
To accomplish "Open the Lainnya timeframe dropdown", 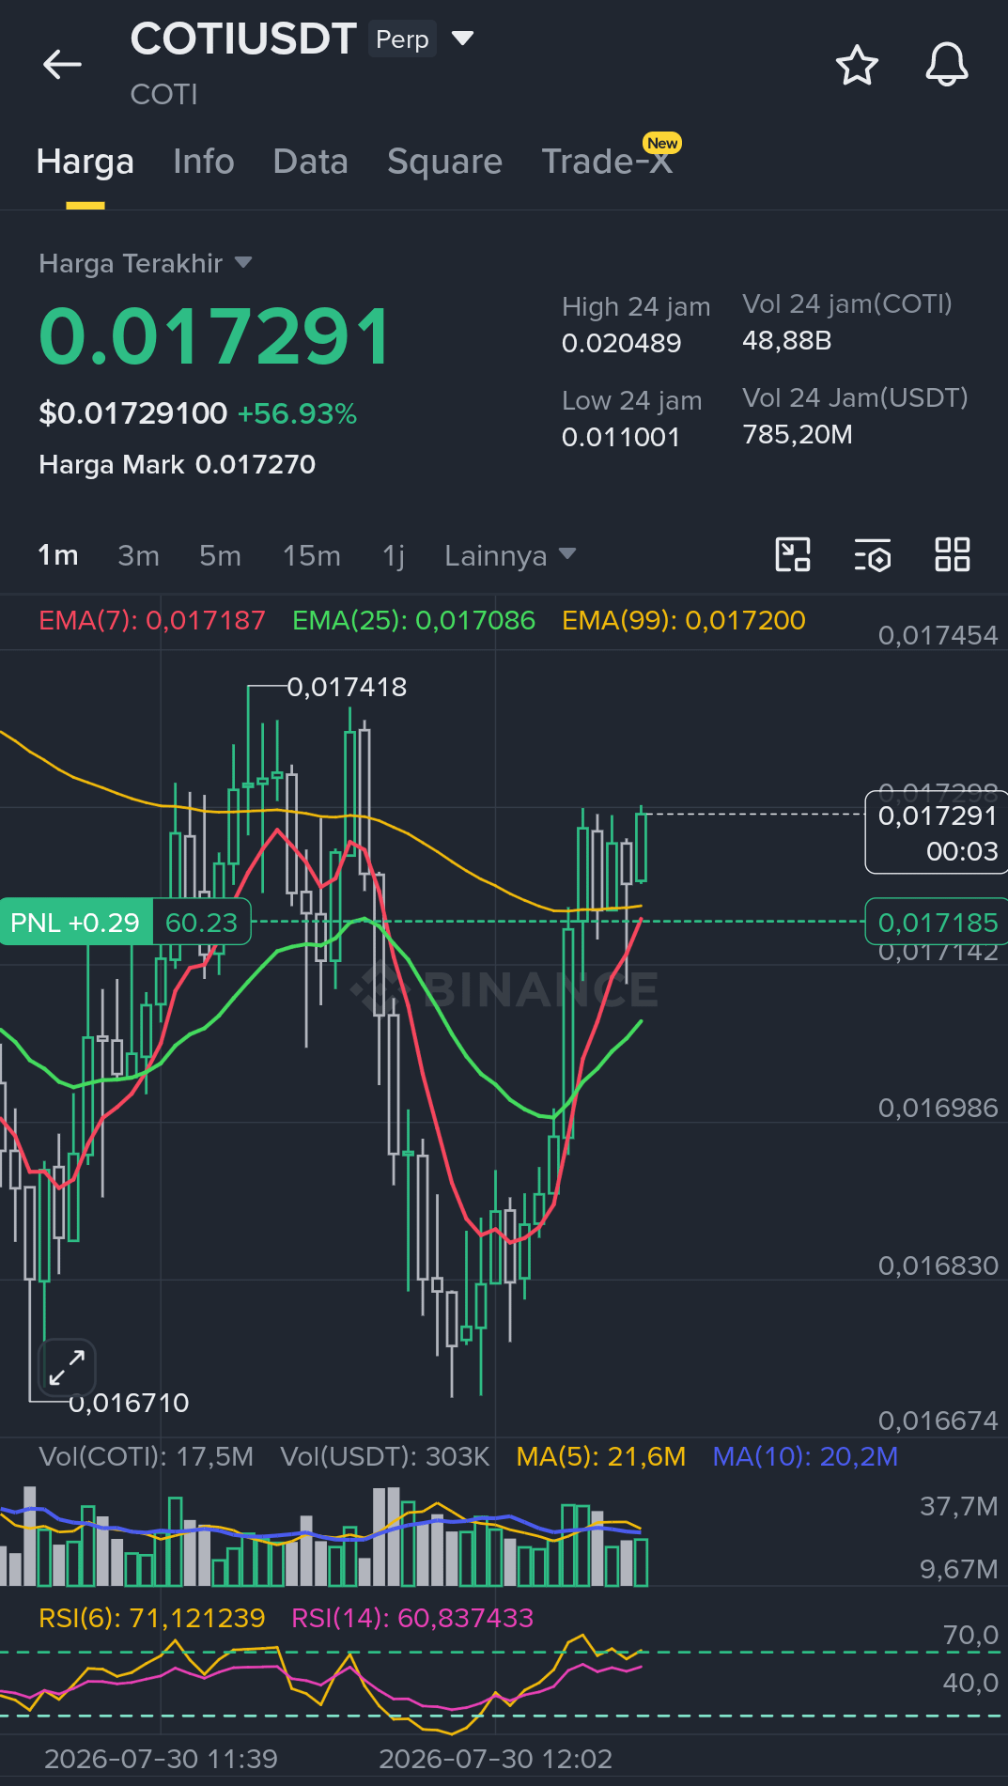I will (510, 555).
